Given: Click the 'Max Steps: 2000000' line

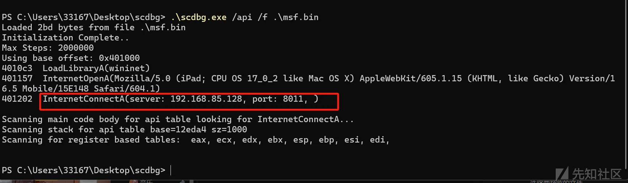Looking at the screenshot, I should coord(48,48).
